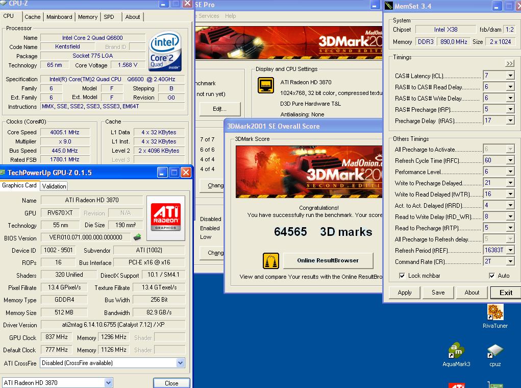
Task: Open Refresh Period (tREF) dropdown
Action: click(510, 250)
